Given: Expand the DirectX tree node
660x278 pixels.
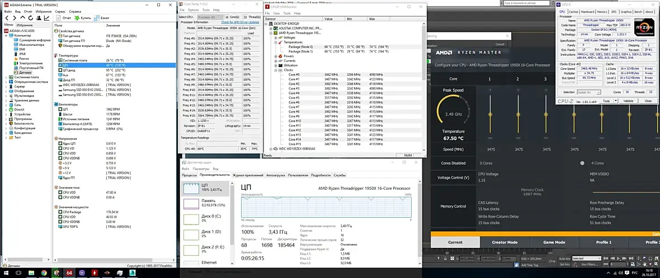Looking at the screenshot, I should tap(6, 109).
